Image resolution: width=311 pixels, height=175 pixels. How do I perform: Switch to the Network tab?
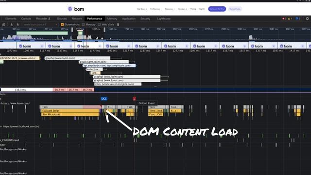77,18
